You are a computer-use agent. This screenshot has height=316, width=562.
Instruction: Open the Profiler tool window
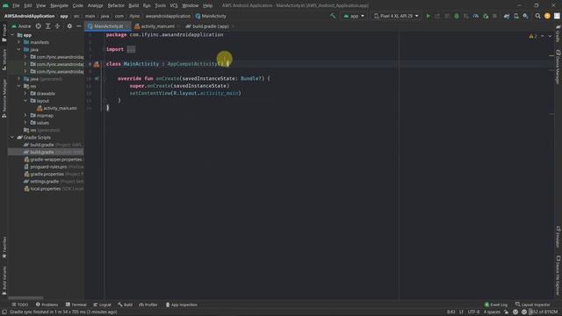[x=148, y=305]
